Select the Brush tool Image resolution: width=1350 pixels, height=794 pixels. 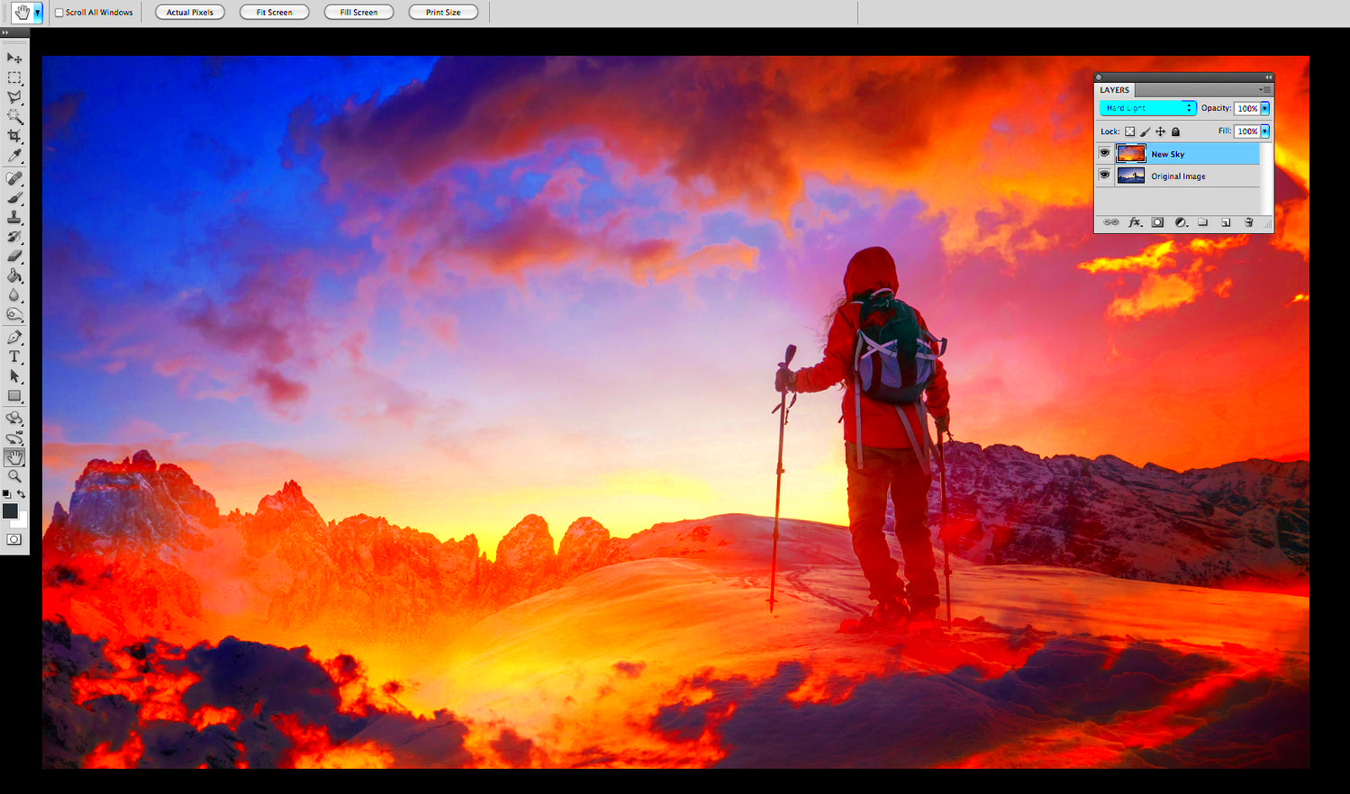click(14, 198)
